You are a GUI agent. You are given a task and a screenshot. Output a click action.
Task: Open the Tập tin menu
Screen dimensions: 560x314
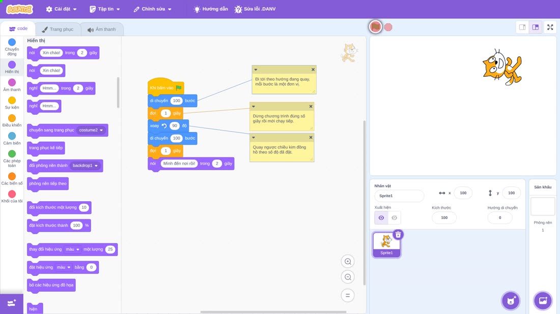click(x=105, y=9)
